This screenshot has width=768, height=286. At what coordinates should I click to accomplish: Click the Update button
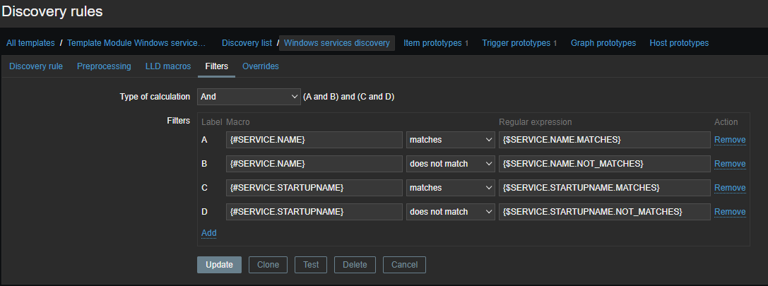point(219,265)
